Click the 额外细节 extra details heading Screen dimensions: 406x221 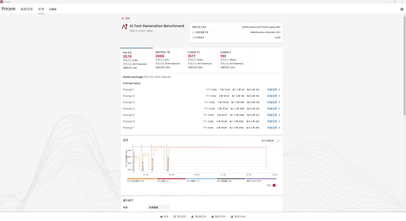click(x=128, y=201)
